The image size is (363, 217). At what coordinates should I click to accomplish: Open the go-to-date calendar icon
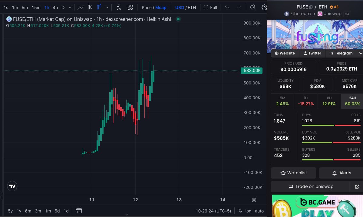coord(79,211)
